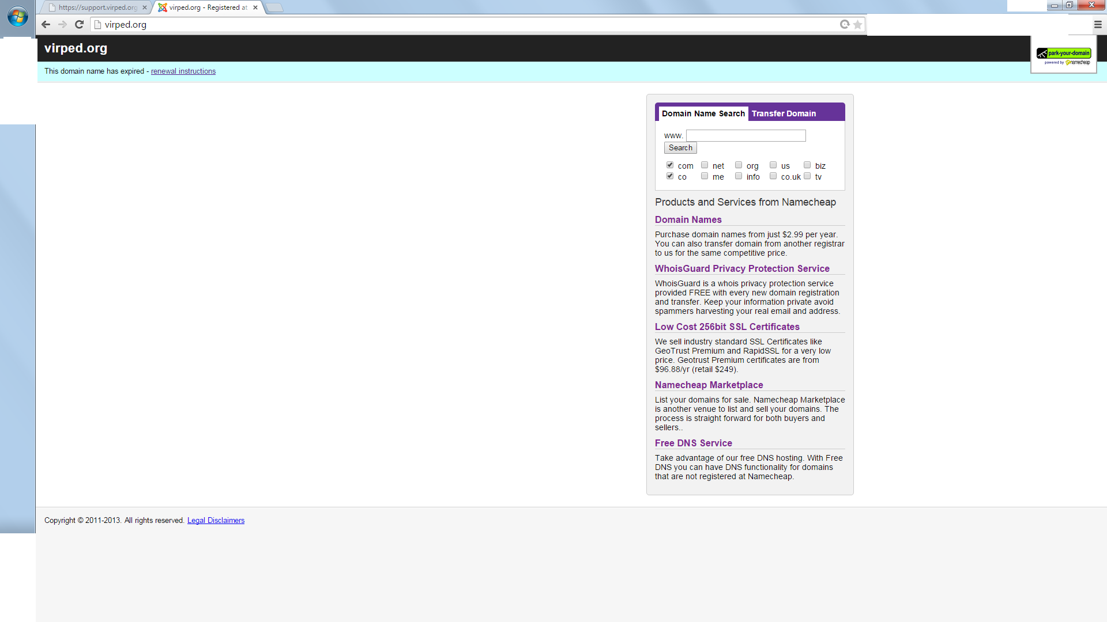The image size is (1107, 622).
Task: Check the us extension checkbox
Action: [773, 165]
